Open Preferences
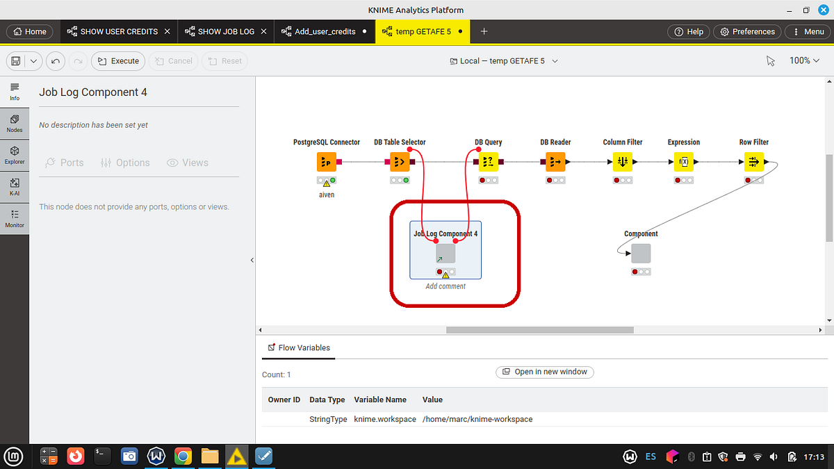The height and width of the screenshot is (469, 834). pyautogui.click(x=747, y=31)
